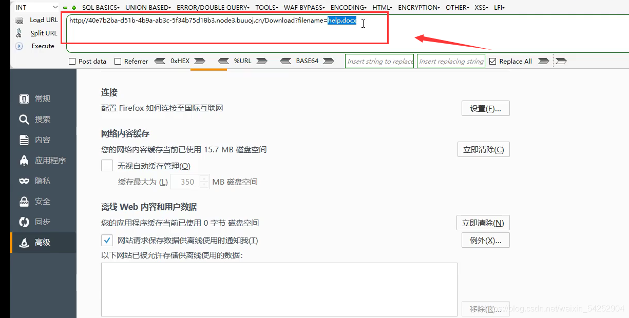
Task: Click inside the HackBar URL text field
Action: pyautogui.click(x=348, y=33)
